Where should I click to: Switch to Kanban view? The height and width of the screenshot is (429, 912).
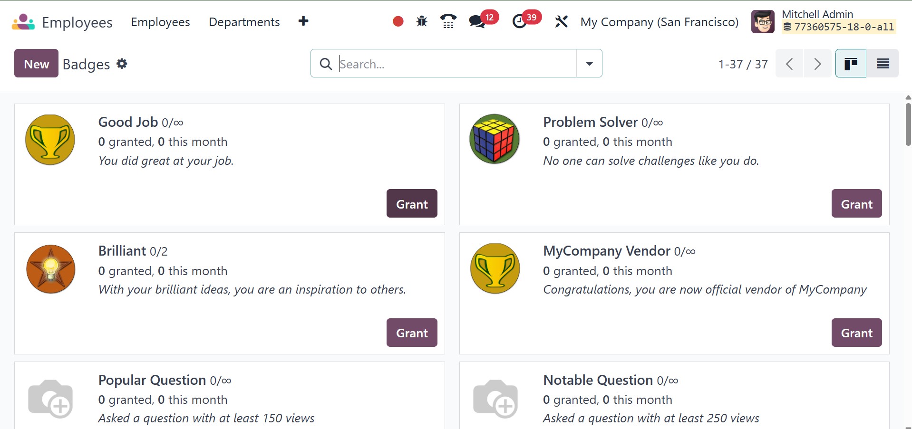[x=851, y=64]
